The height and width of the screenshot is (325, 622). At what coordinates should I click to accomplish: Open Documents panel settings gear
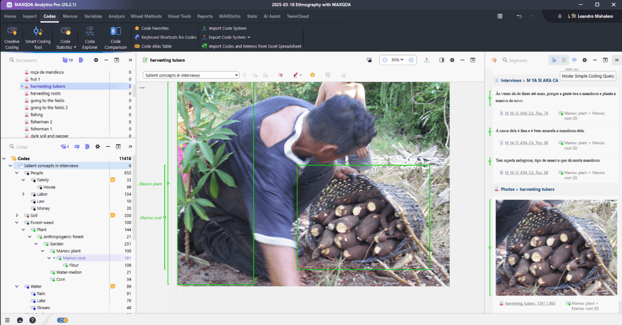96,60
